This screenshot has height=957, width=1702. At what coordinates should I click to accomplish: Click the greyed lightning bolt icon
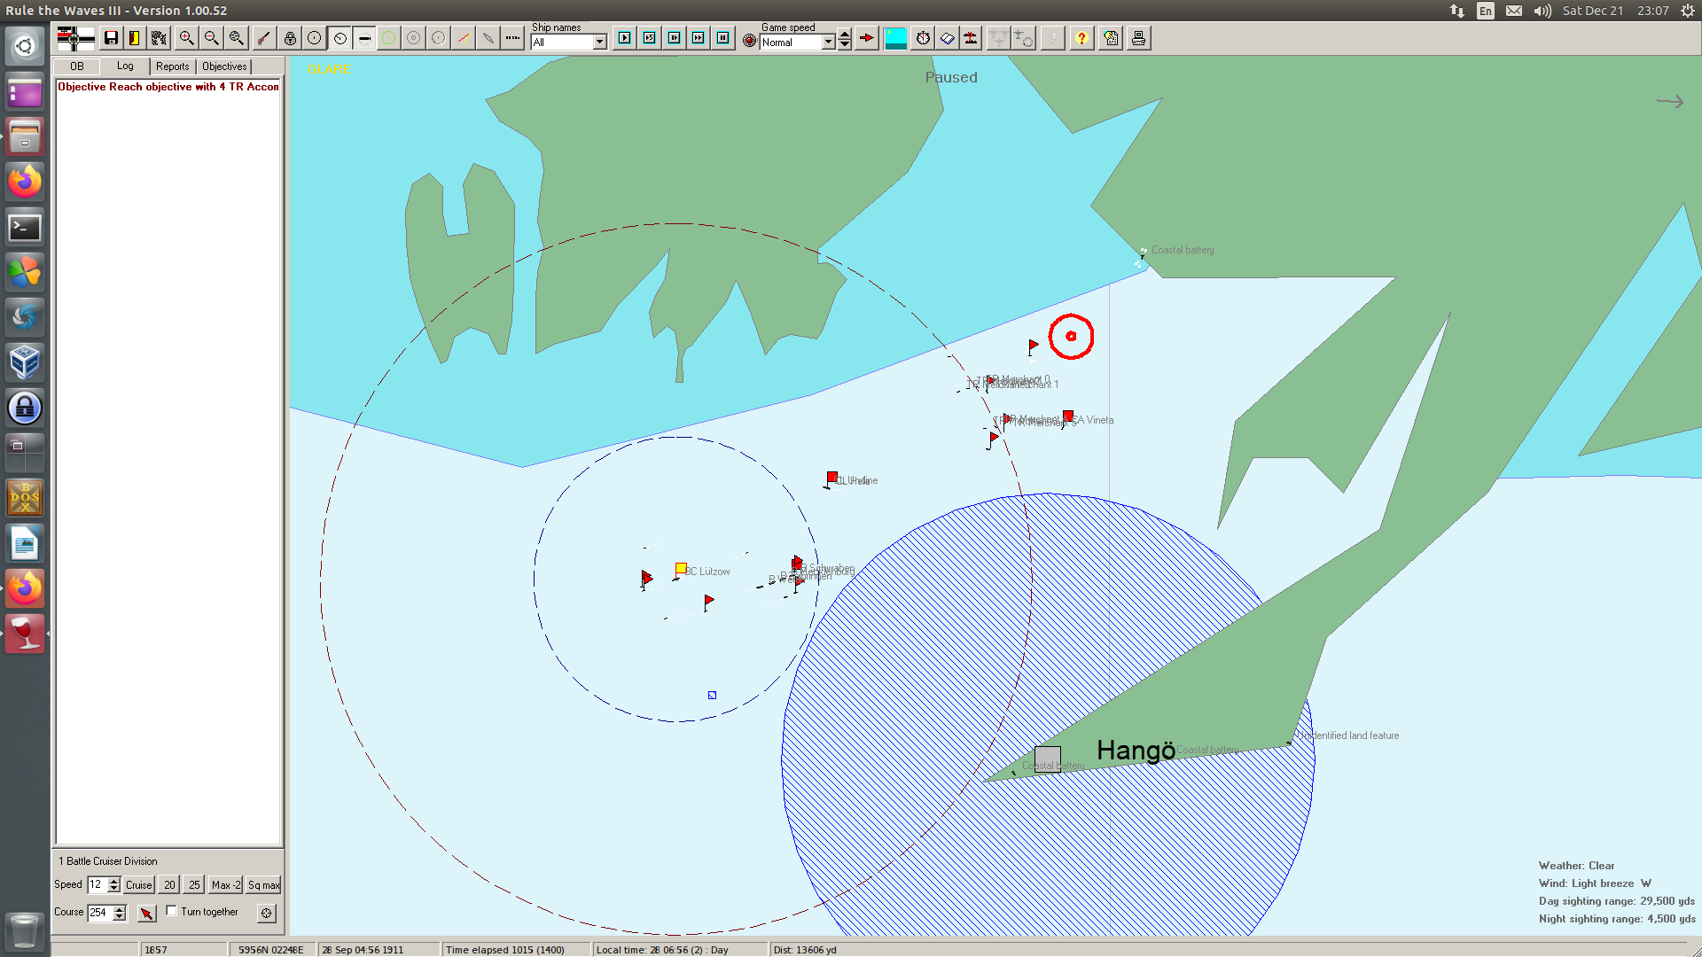point(1053,38)
